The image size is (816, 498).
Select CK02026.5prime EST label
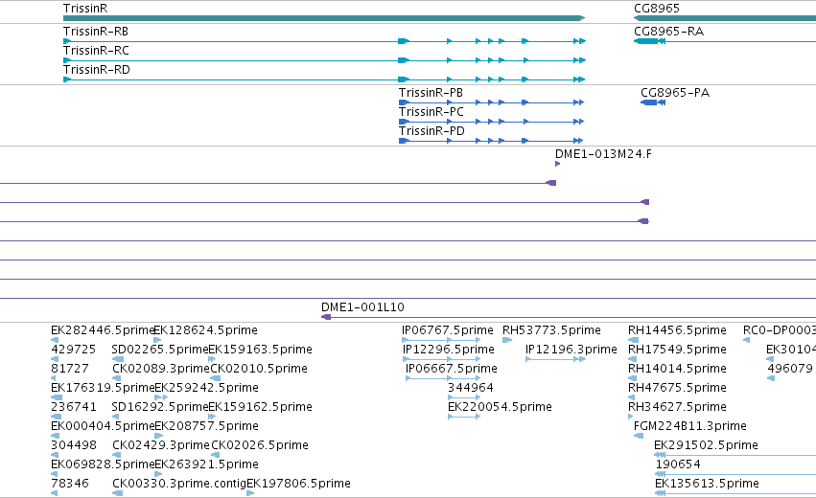pos(259,445)
